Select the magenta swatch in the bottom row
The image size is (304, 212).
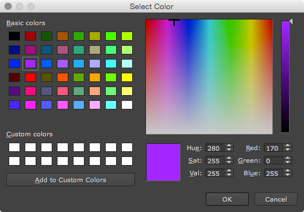point(30,105)
